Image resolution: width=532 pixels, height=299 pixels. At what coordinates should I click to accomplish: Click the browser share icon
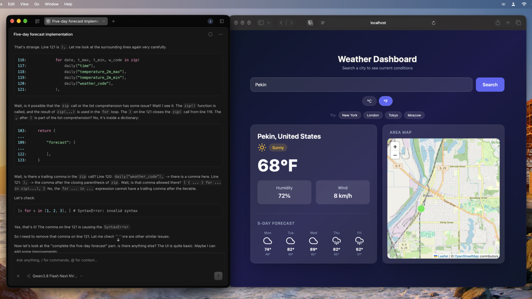click(498, 23)
